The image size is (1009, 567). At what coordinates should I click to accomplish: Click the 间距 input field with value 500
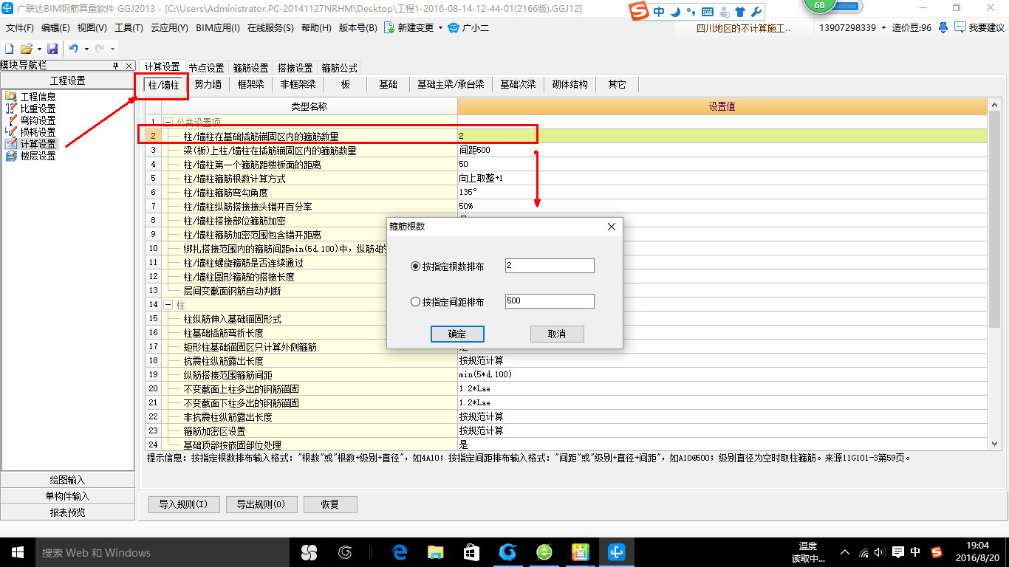tap(550, 301)
